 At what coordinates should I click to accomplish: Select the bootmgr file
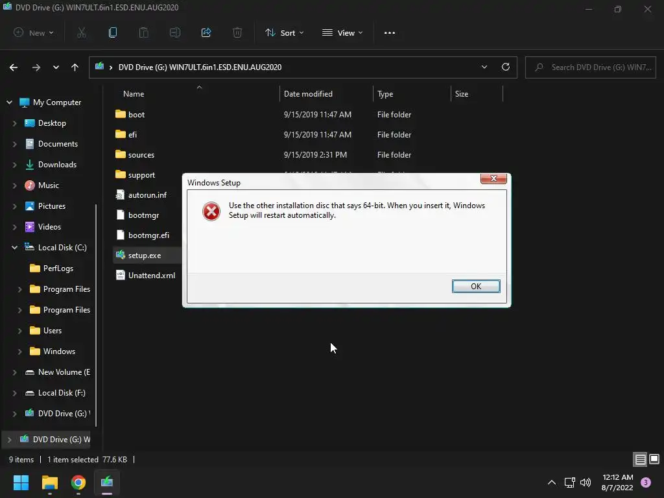point(143,215)
